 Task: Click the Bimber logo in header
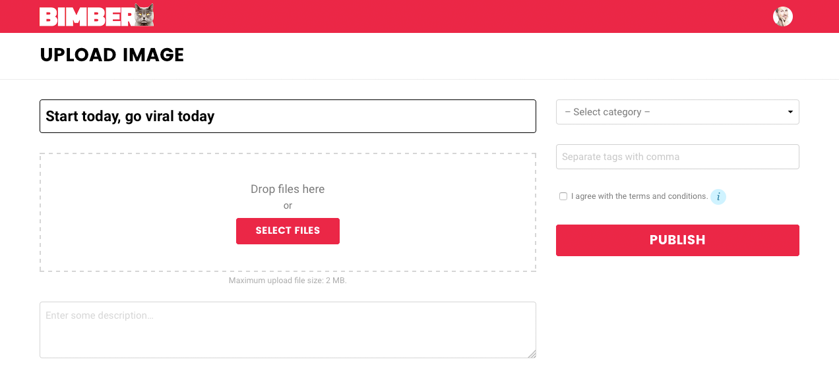tap(96, 16)
